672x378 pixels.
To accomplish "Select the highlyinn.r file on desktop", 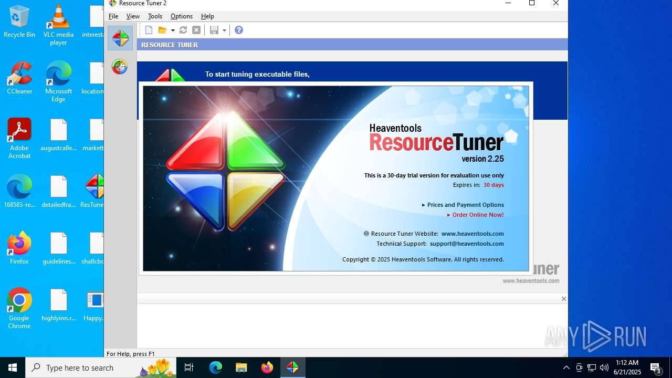I will tap(58, 306).
